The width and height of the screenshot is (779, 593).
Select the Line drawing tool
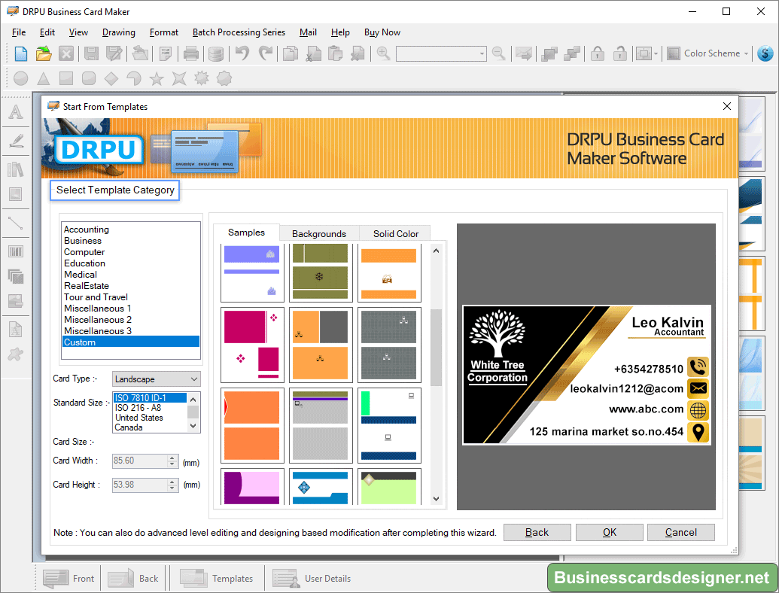pos(16,222)
